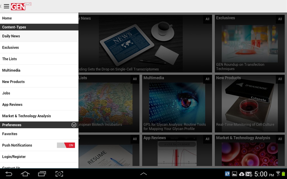Screen dimensions: 287x179
Task: Tap the Android home button
Action: coord(25,174)
